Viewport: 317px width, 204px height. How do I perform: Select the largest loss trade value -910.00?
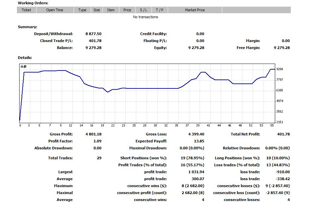pos(283,172)
